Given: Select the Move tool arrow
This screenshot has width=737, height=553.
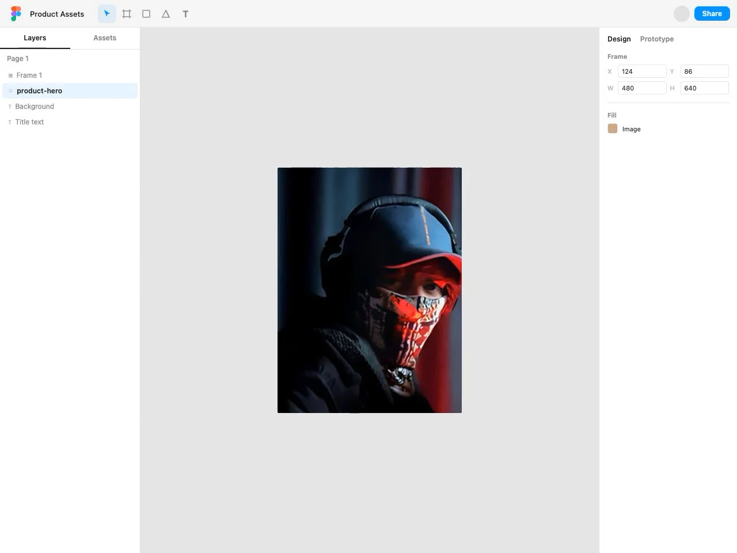Looking at the screenshot, I should [107, 14].
